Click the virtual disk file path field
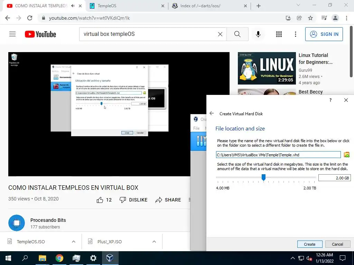 [x=278, y=155]
